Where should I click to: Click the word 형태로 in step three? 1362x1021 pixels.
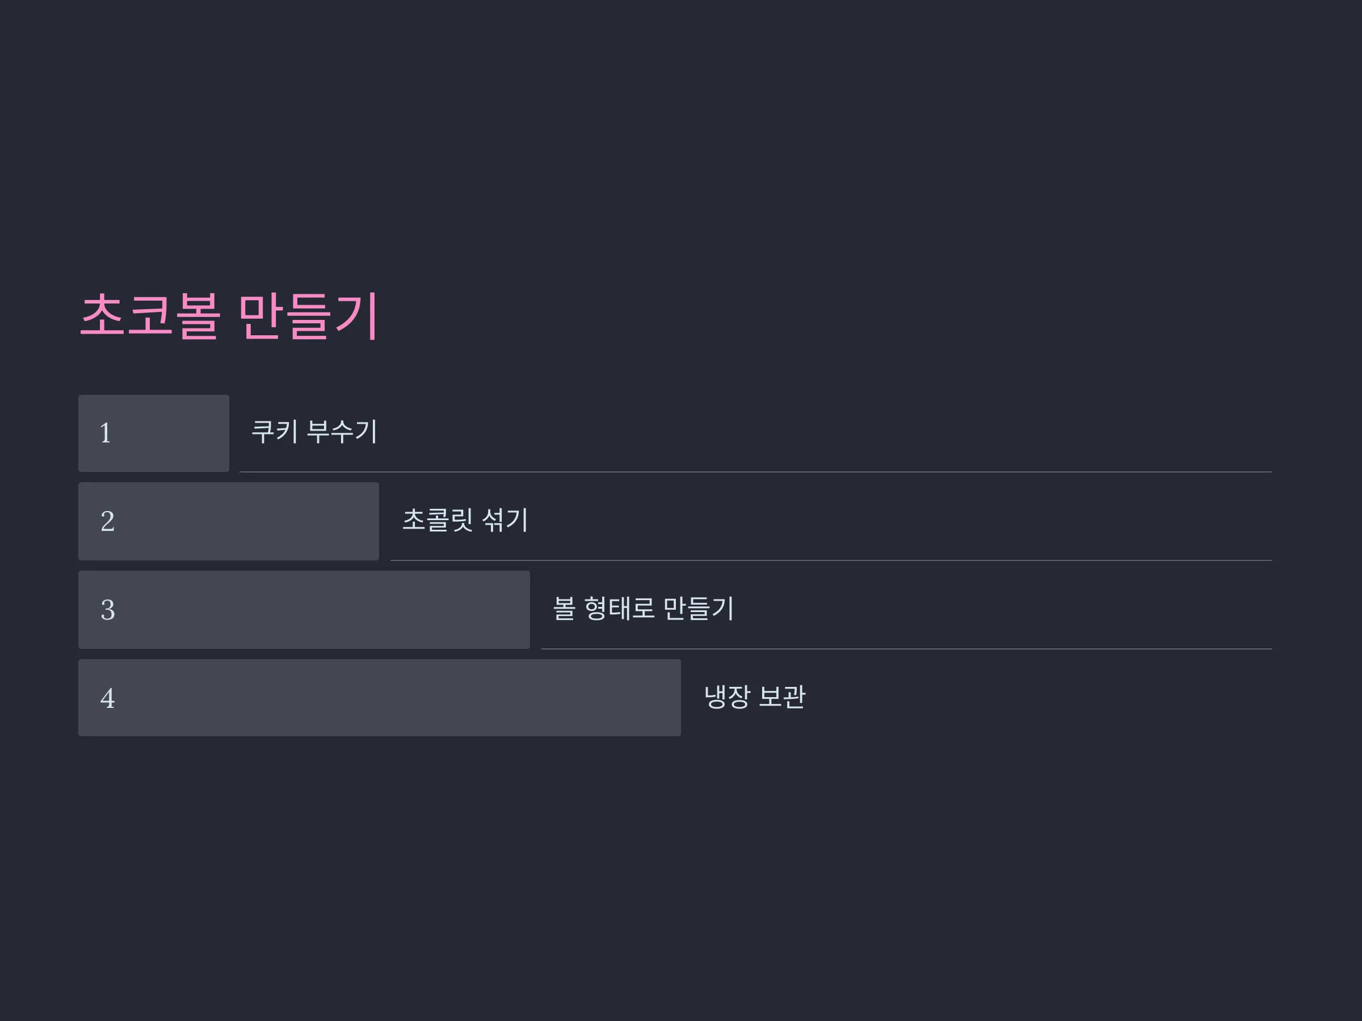pos(620,608)
